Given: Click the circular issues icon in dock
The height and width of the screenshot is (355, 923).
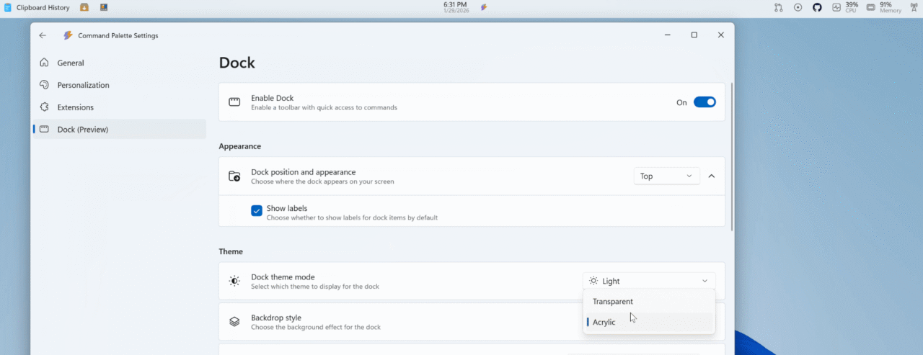Looking at the screenshot, I should 798,7.
